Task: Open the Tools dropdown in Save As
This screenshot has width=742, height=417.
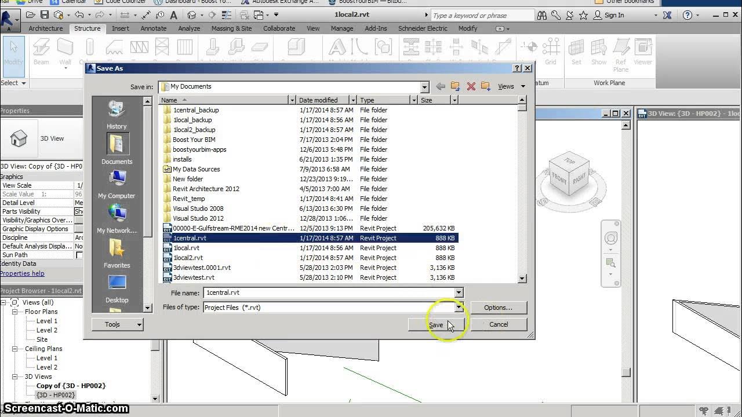Action: click(x=117, y=324)
